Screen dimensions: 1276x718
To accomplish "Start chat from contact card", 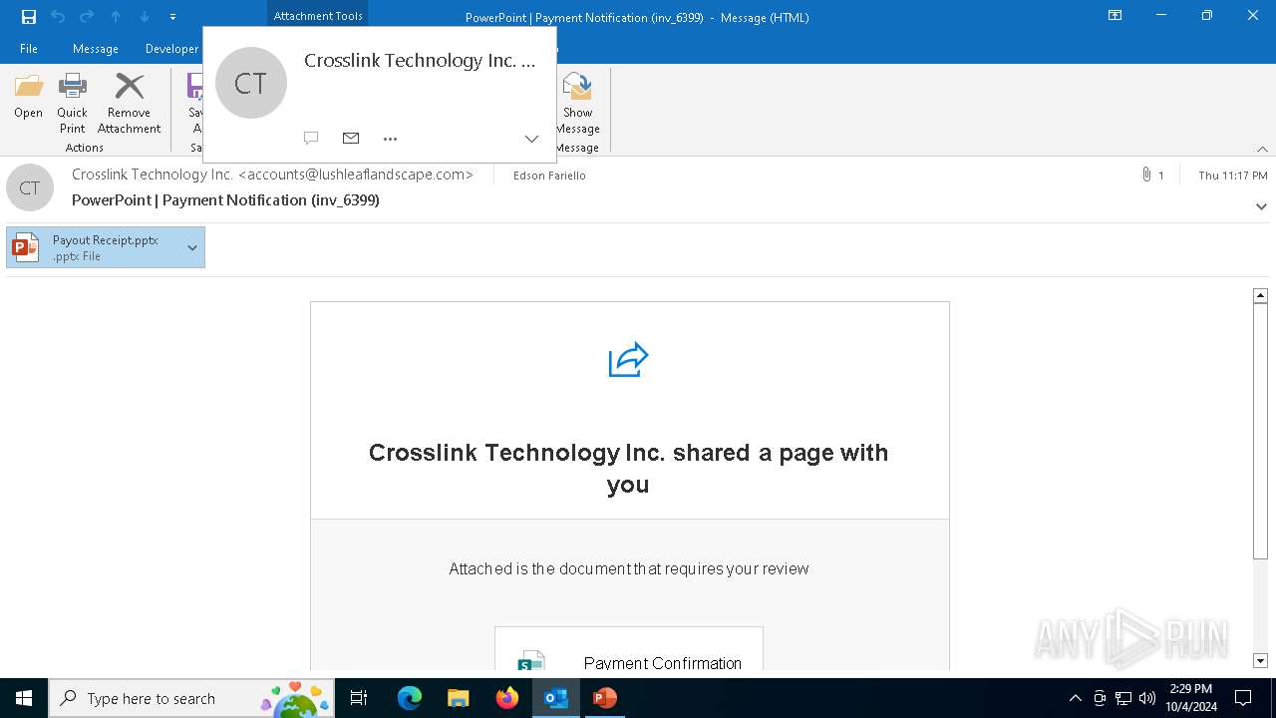I will pyautogui.click(x=311, y=139).
